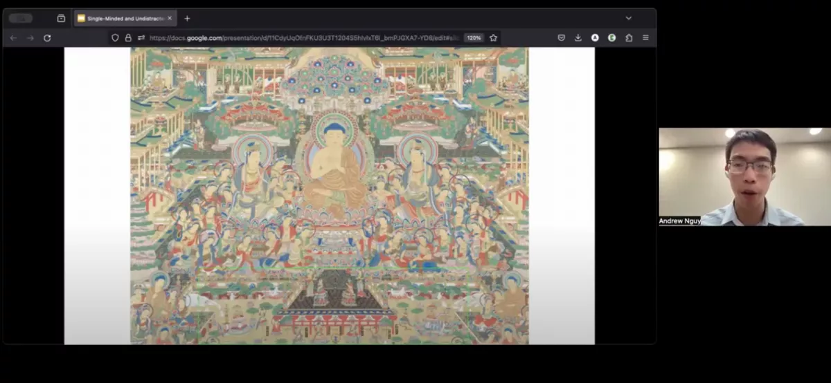Switch to the Single-Minded and Undistracted tab
This screenshot has height=383, width=831.
tap(125, 18)
